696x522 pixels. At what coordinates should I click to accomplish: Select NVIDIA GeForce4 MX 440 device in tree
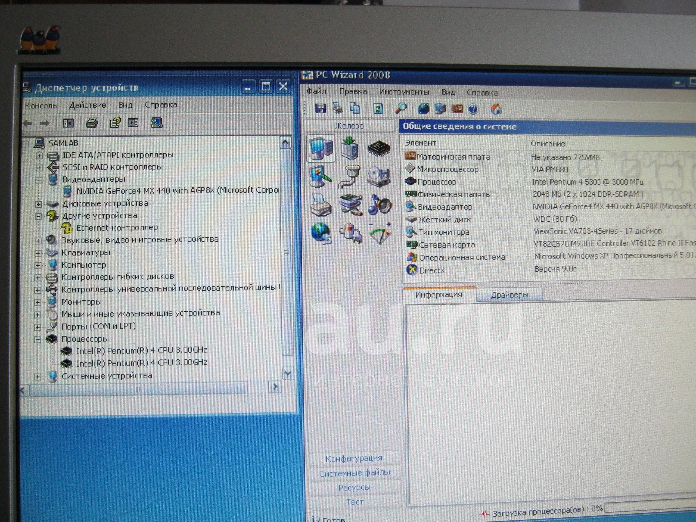pyautogui.click(x=178, y=191)
